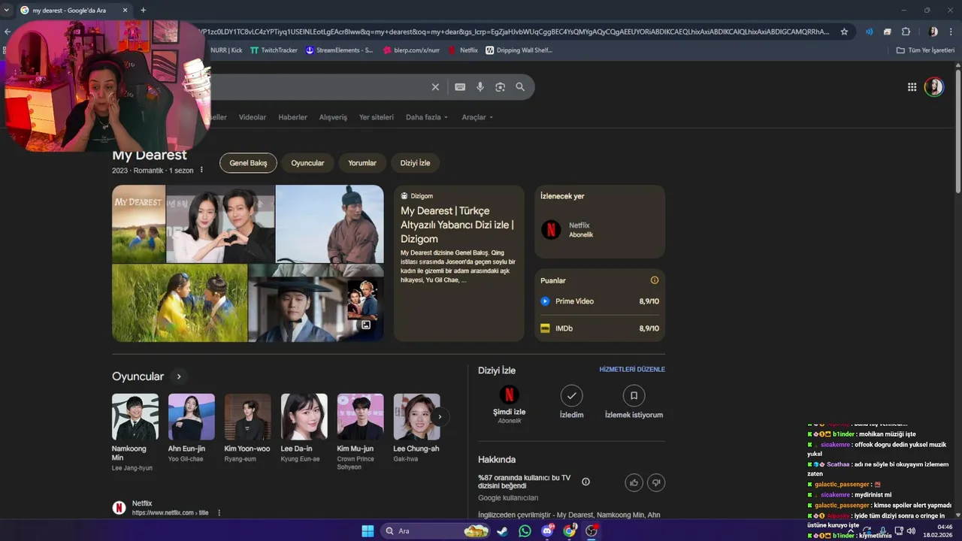This screenshot has width=962, height=541.
Task: Open Steam from taskbar
Action: click(502, 531)
